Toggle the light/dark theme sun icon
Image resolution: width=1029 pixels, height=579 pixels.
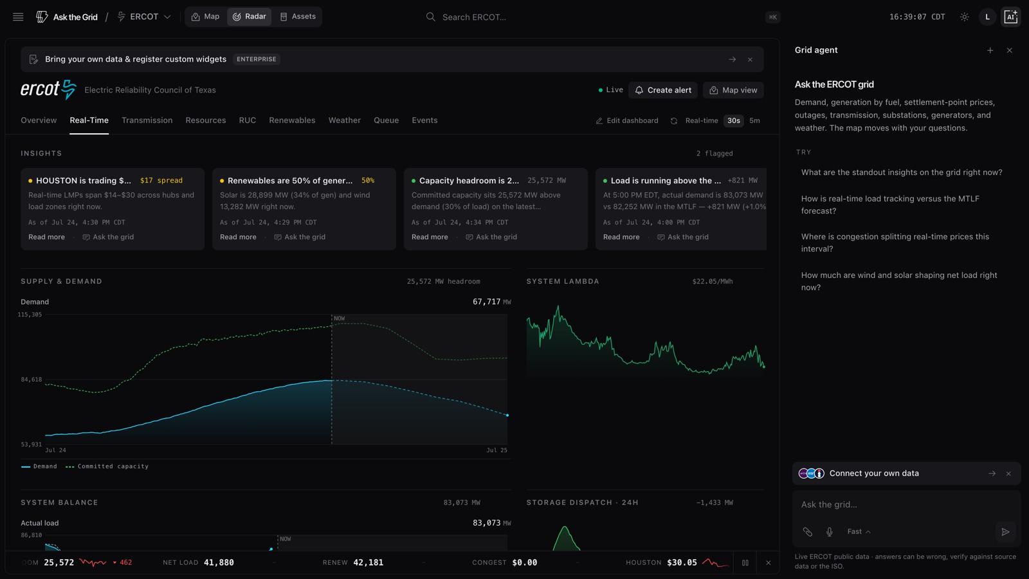click(964, 17)
